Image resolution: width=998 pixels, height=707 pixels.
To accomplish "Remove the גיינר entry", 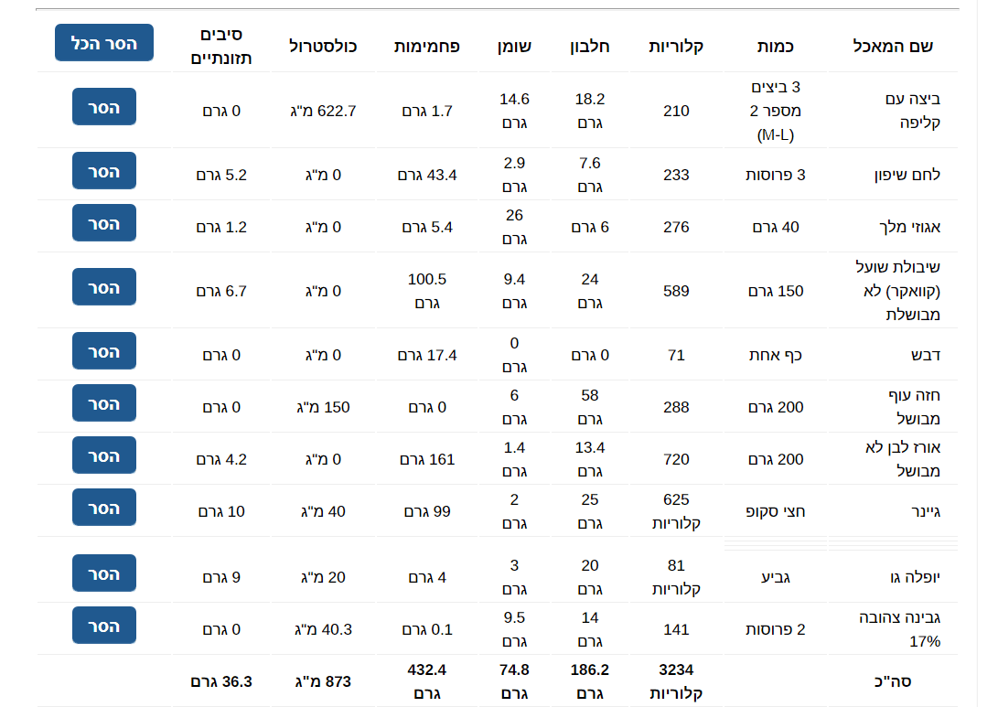I will 103,508.
